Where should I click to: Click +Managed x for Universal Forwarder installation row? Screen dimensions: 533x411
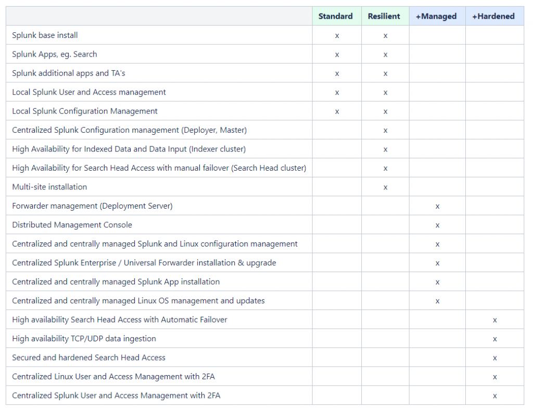437,263
